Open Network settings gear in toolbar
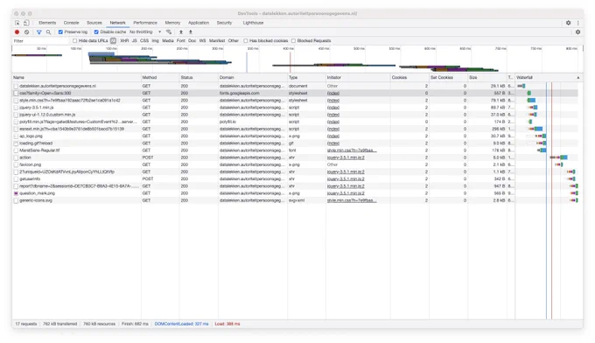595x343 pixels. (x=577, y=32)
